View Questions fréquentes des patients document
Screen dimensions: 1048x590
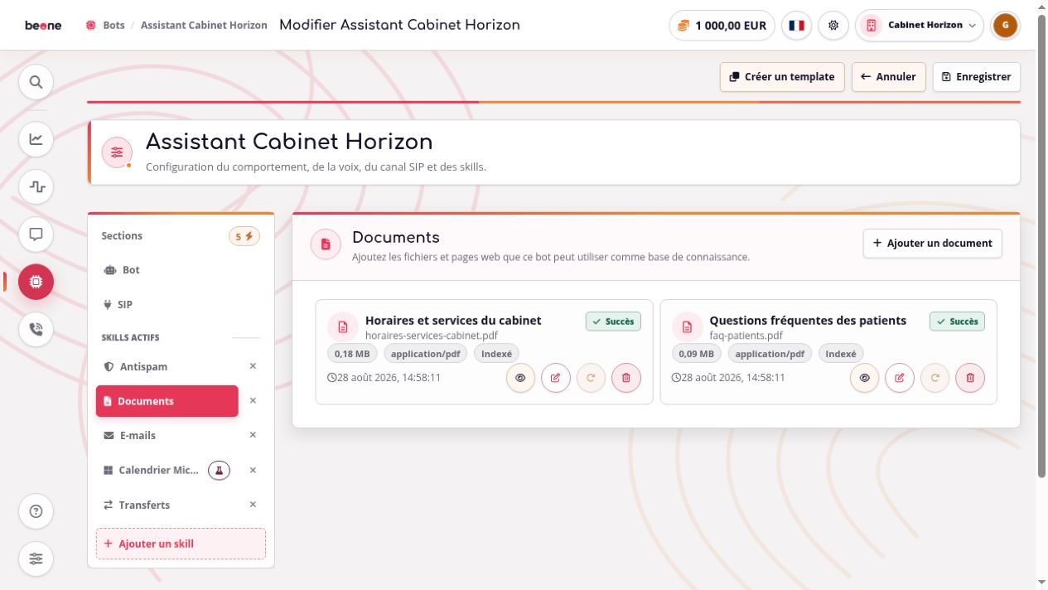coord(864,378)
